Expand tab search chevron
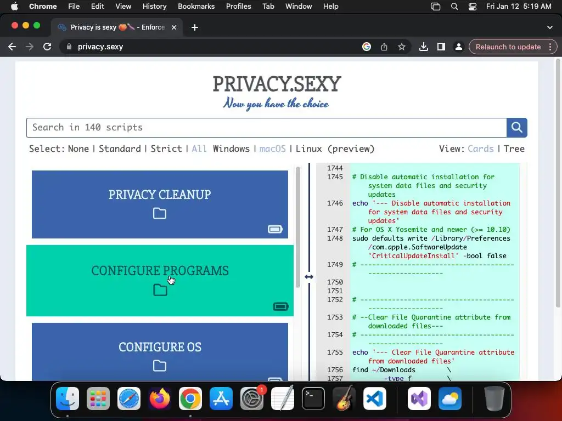This screenshot has width=562, height=421. coord(550,27)
